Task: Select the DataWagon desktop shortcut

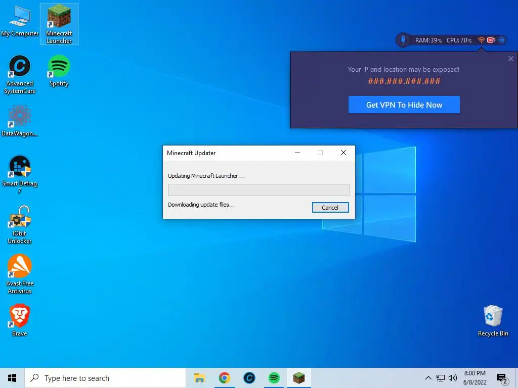Action: [x=20, y=121]
